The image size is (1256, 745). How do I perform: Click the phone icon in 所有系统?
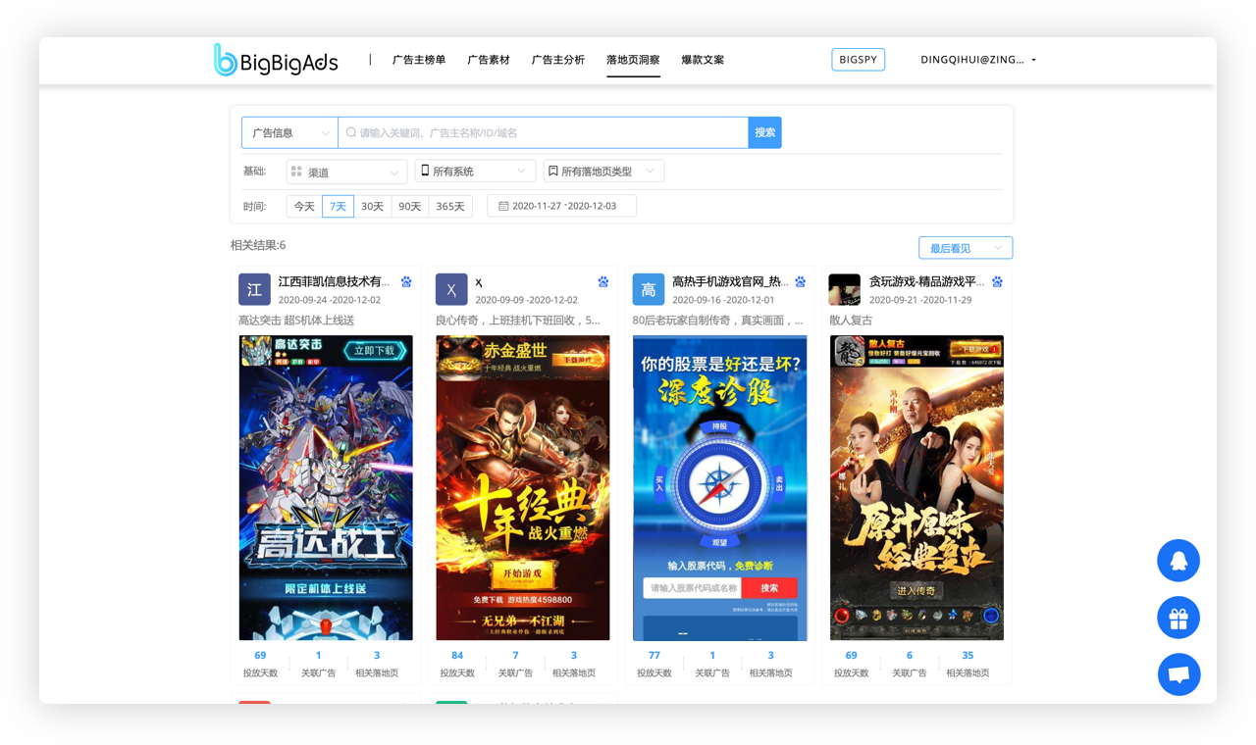point(425,171)
